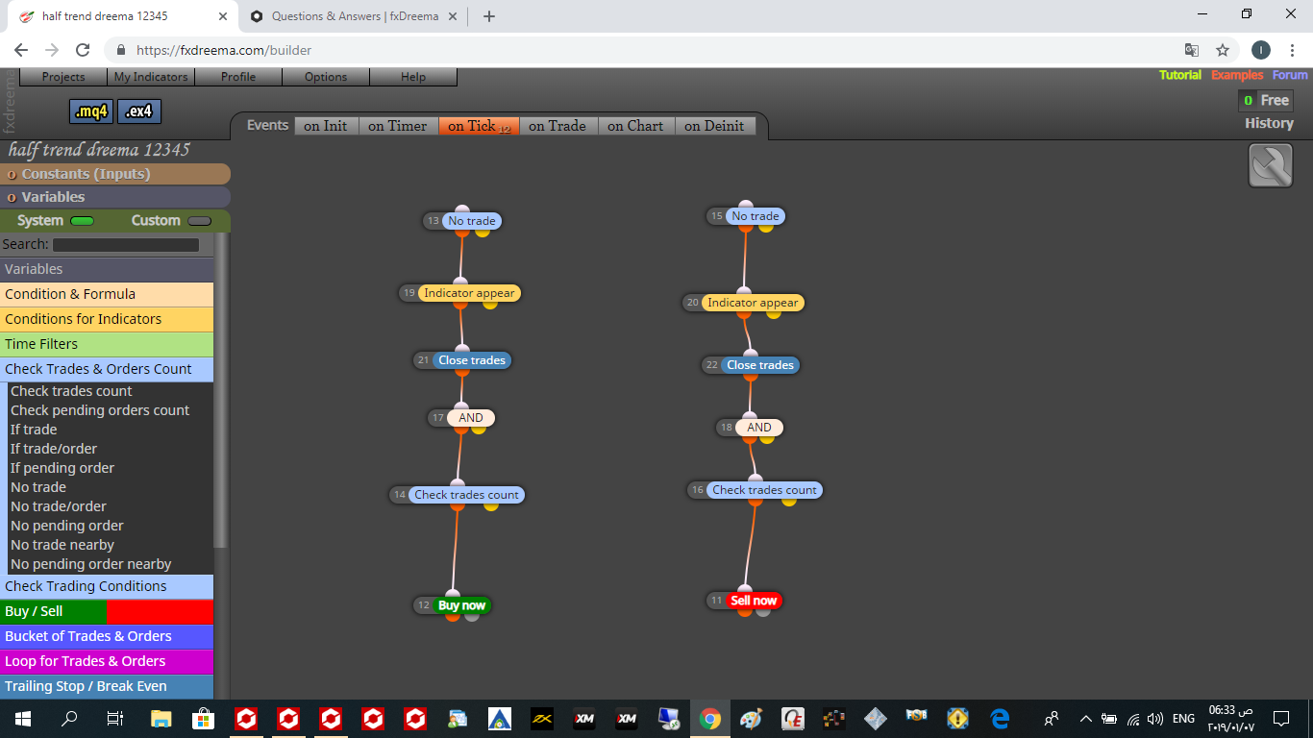Switch to the on Deinit event tab

pos(714,126)
